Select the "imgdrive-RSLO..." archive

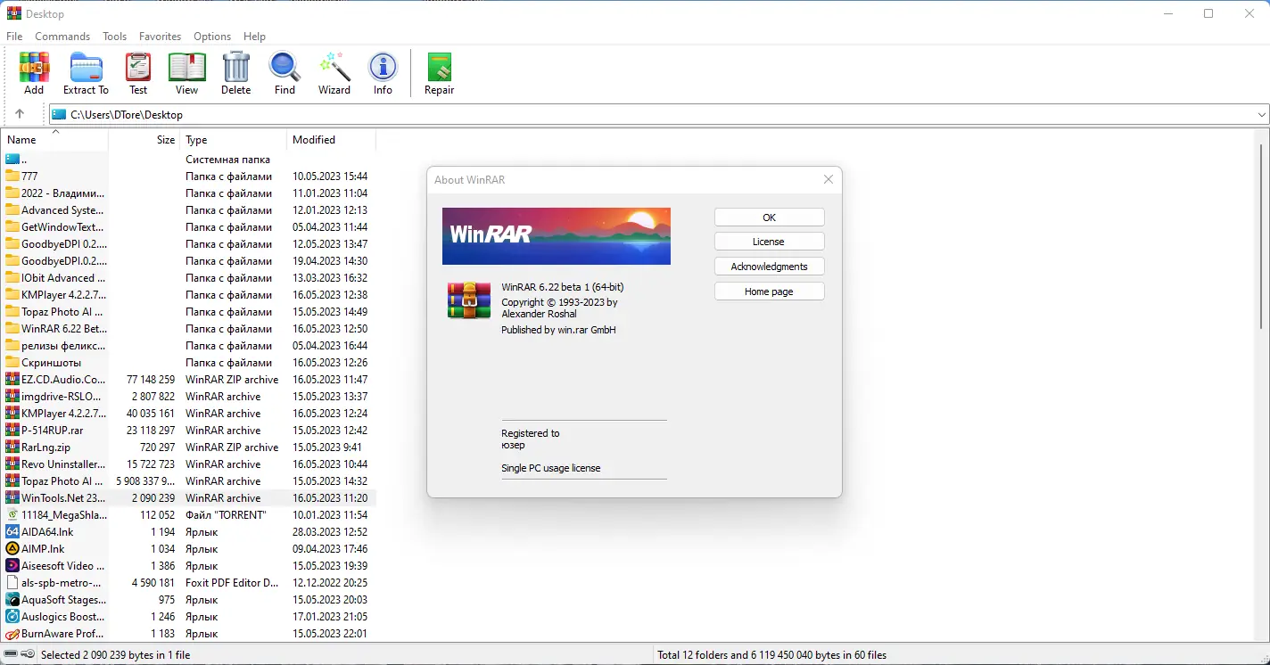pos(188,397)
